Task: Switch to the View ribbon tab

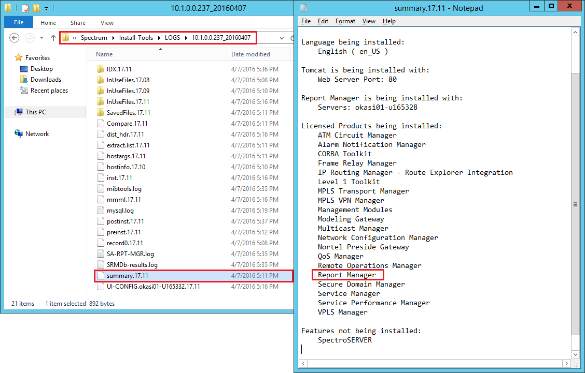Action: point(107,22)
